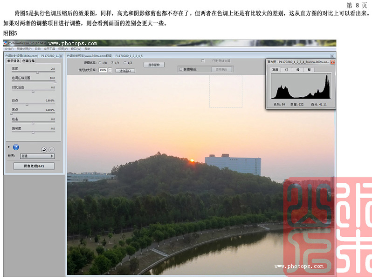Image resolution: width=372 pixels, height=280 pixels.
Task: Click the greyed redo arrow icon
Action: point(51,150)
